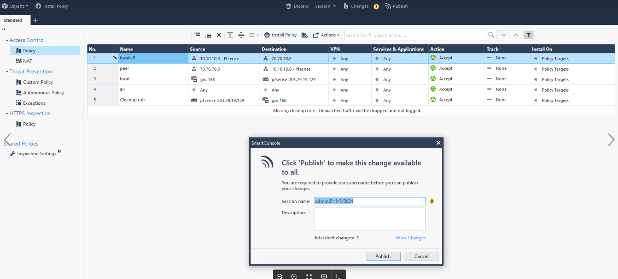
Task: Collapse the left navigation panel
Action: pos(4,29)
